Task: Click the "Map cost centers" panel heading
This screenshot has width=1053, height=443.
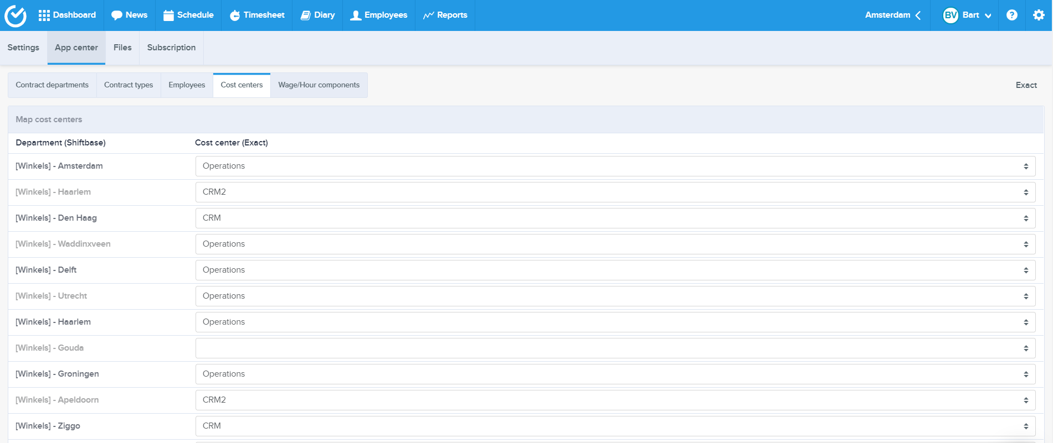Action: coord(49,119)
